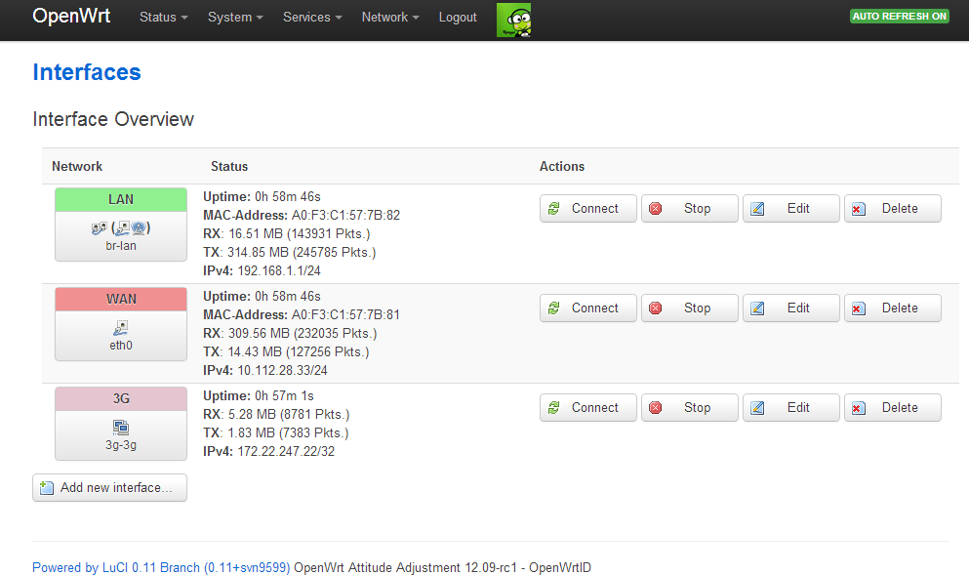Click the 3G row Delete cross icon
The width and height of the screenshot is (969, 575).
point(859,408)
